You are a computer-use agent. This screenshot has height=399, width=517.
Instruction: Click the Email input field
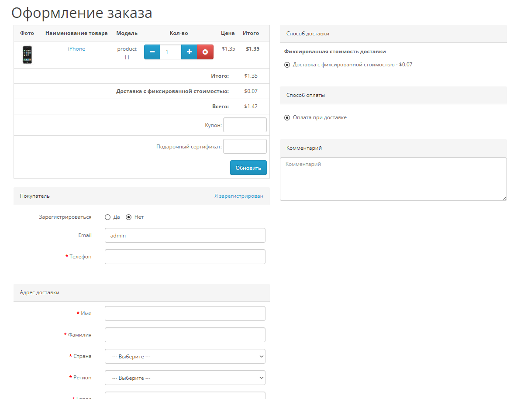click(x=185, y=235)
